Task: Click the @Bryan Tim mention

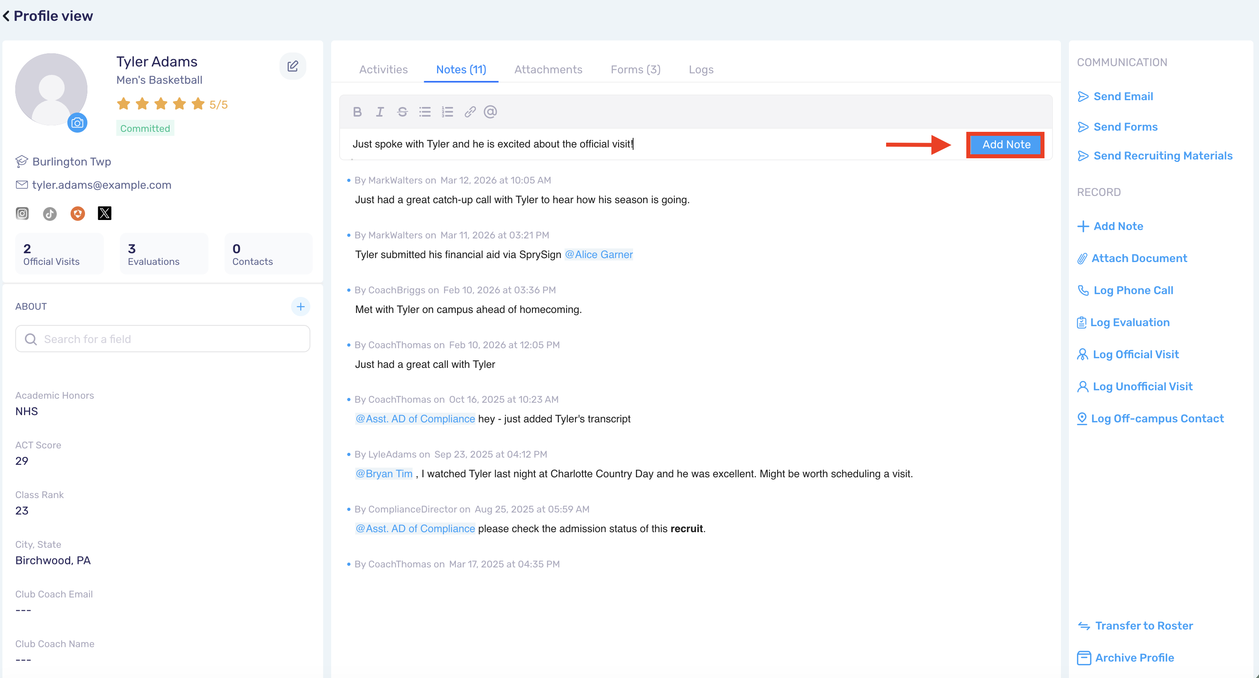Action: click(x=384, y=474)
